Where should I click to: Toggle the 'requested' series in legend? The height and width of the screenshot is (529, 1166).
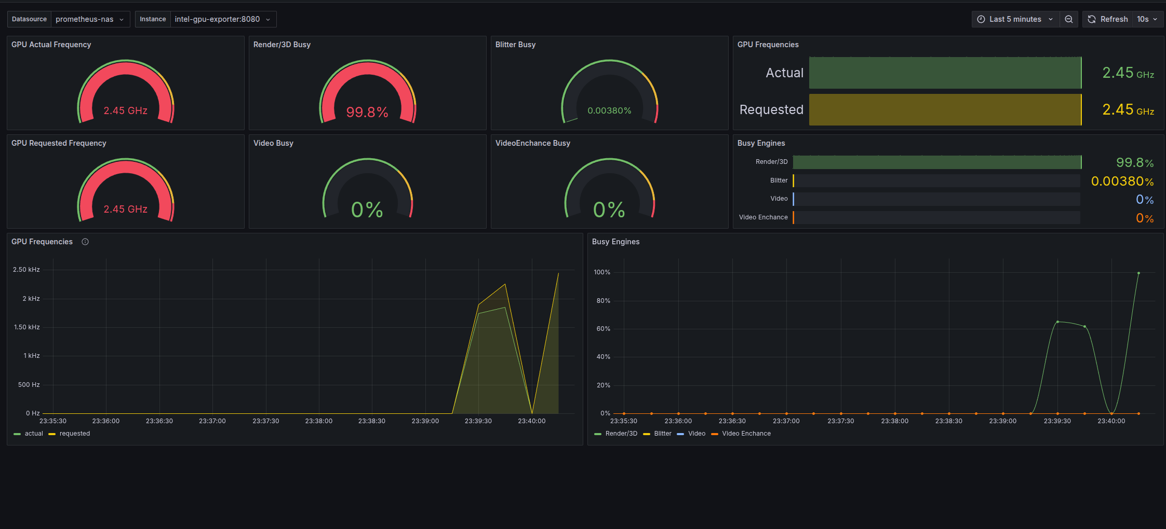pyautogui.click(x=69, y=434)
